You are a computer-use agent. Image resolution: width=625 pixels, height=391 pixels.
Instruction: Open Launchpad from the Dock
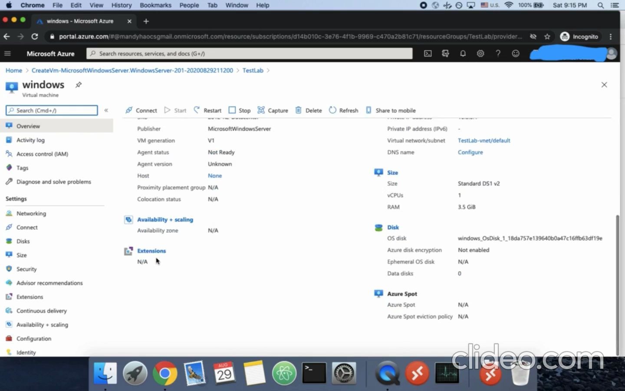[135, 373]
